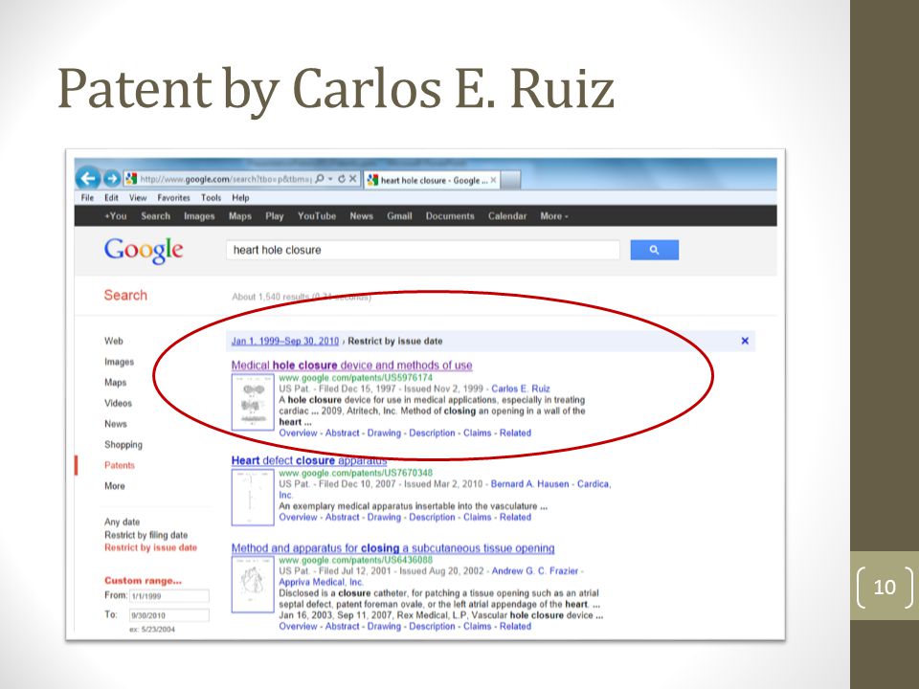Screen dimensions: 919x689
Task: Click +You in the Google bar
Action: (x=116, y=215)
